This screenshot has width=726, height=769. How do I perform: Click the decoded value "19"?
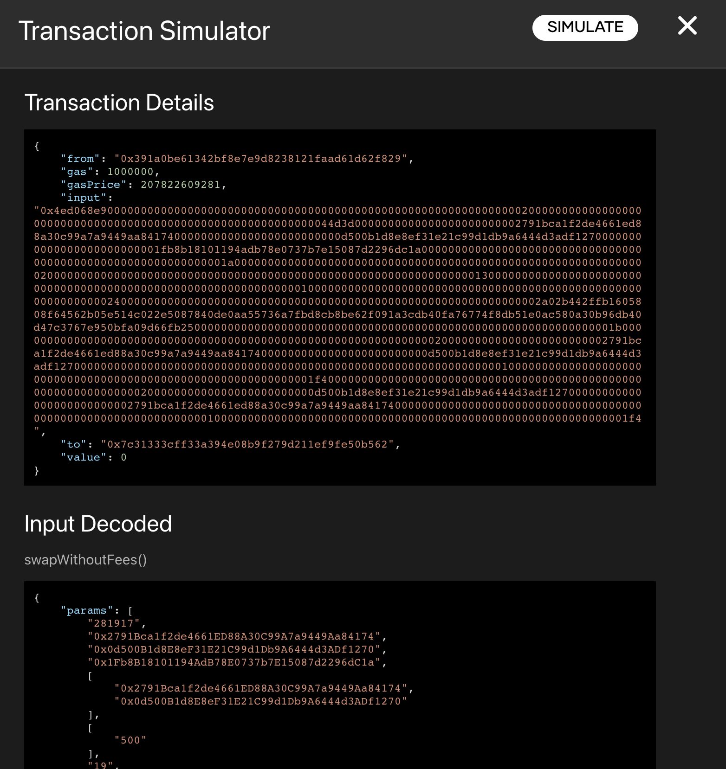tap(101, 765)
